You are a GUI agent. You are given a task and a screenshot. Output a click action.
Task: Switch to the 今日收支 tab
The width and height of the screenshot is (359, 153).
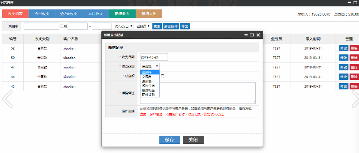[x=42, y=14]
